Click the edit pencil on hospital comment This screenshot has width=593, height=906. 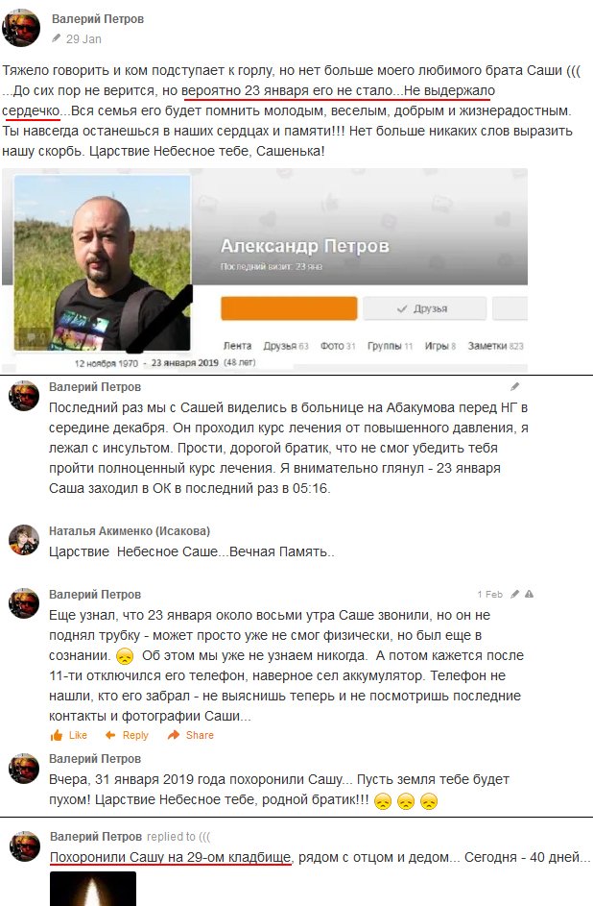point(514,386)
